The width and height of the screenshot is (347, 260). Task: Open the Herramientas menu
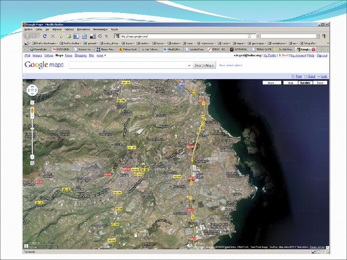100,29
